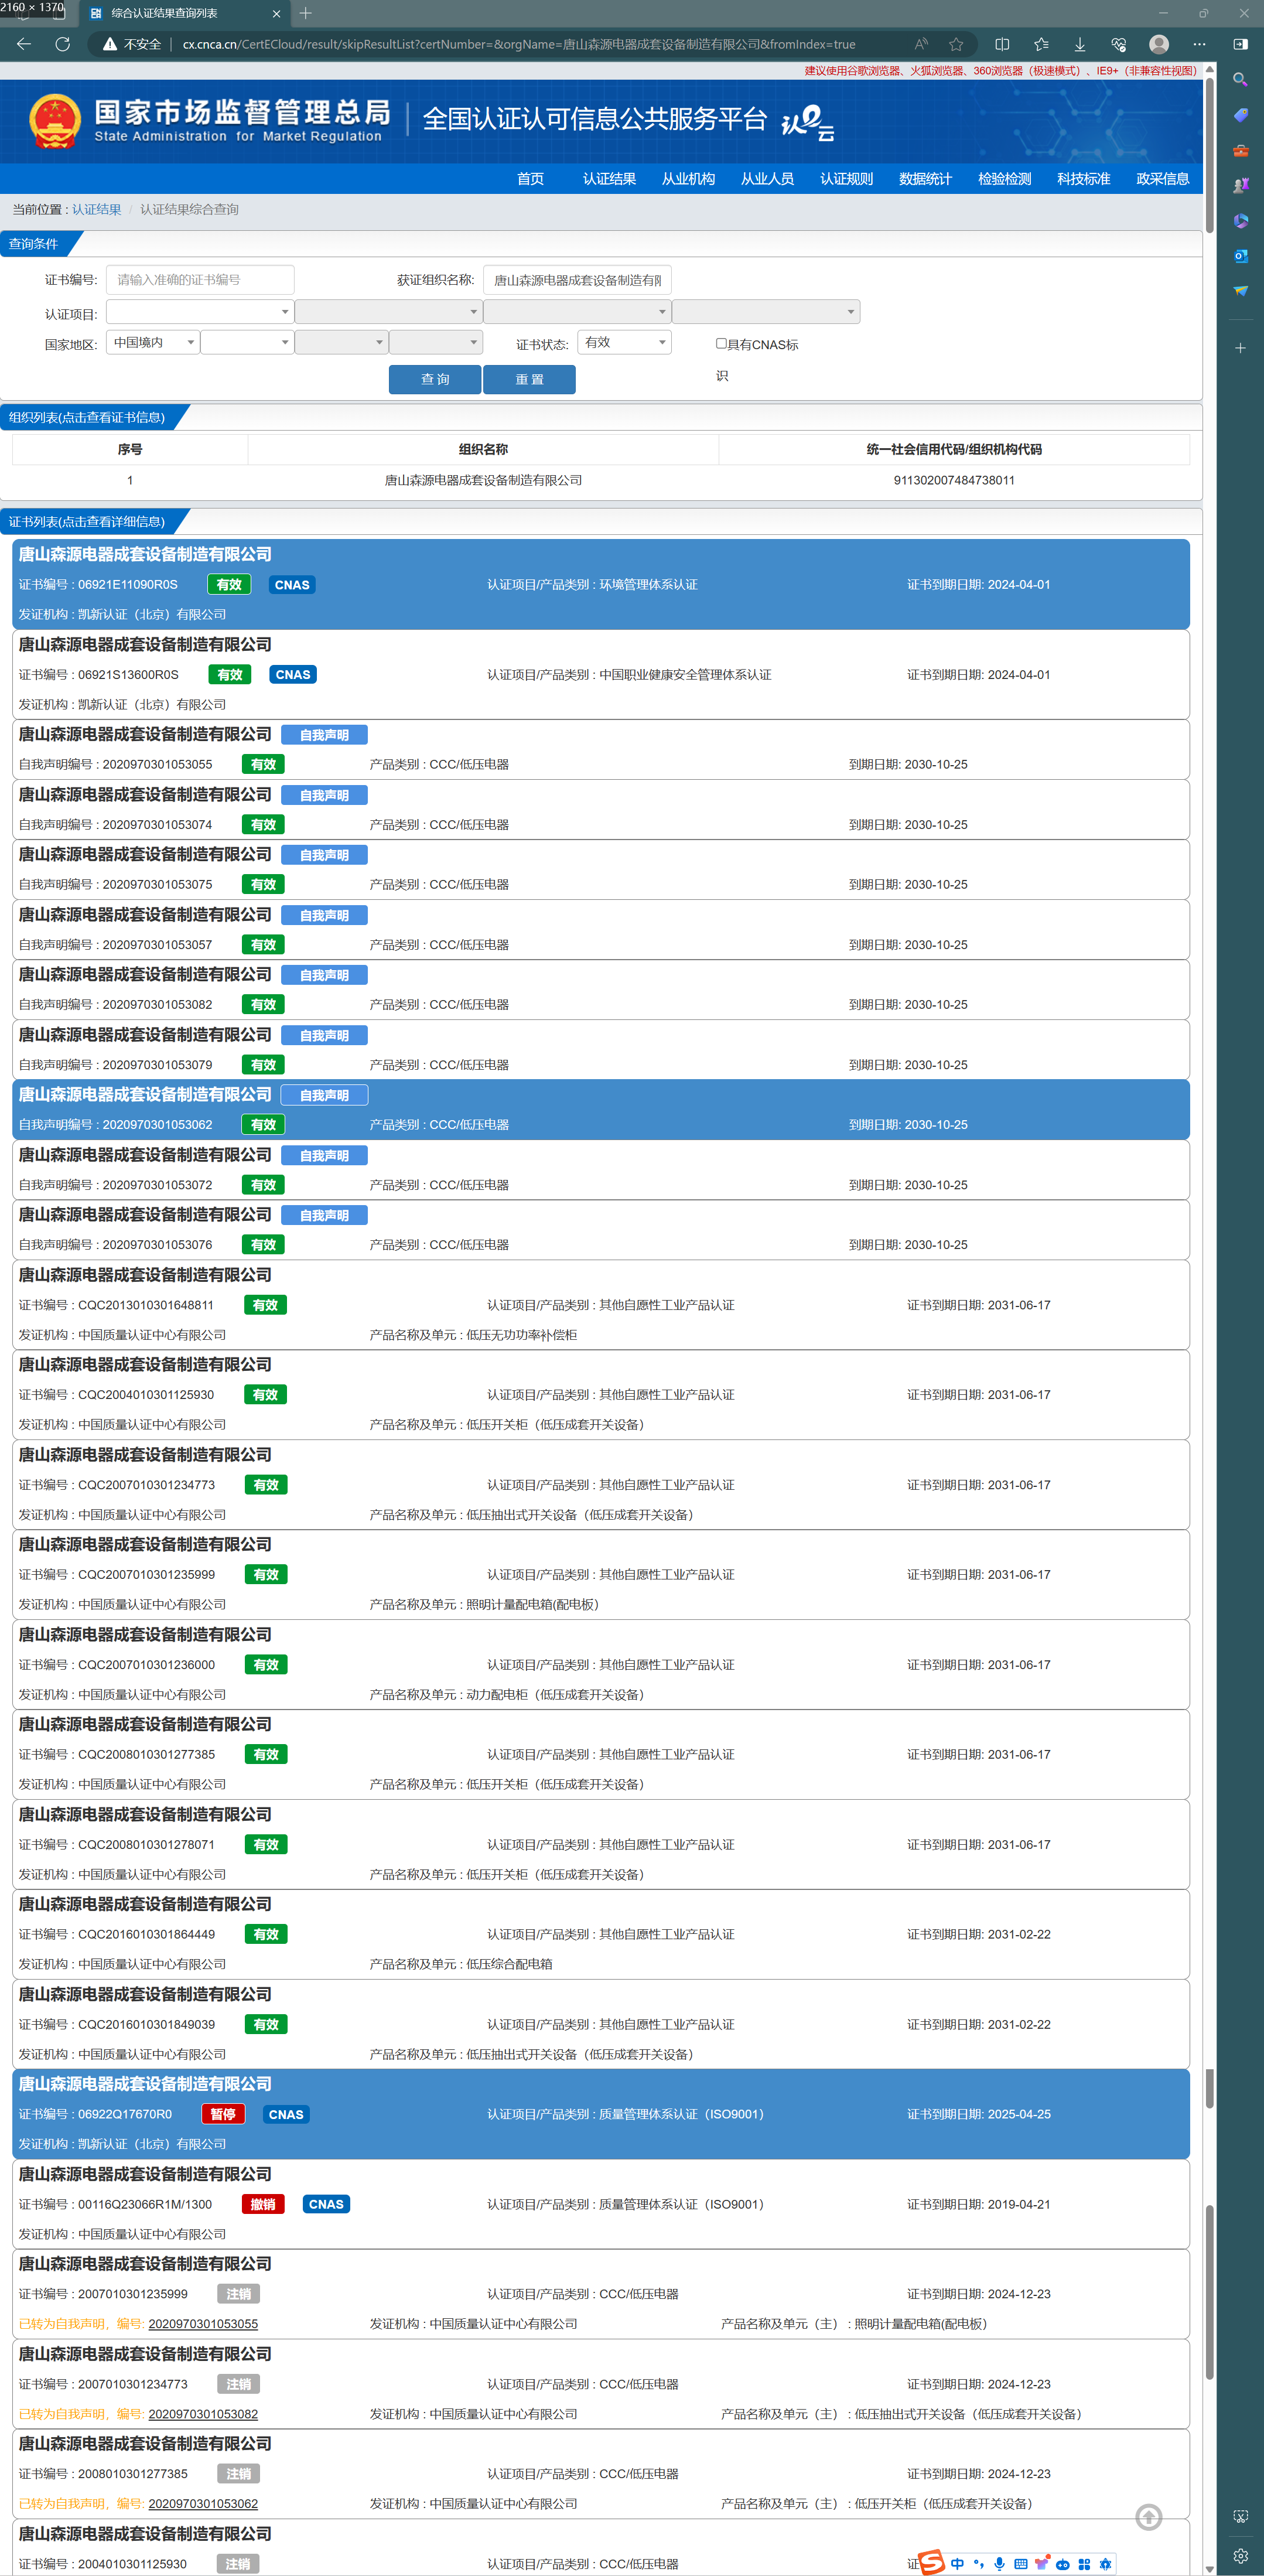Screen dimensions: 1264x2576
Task: Open browser essentials heart icon
Action: 1119,44
